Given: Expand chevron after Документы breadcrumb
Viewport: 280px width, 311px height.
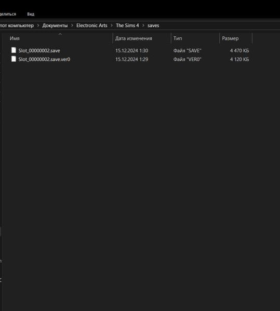Looking at the screenshot, I should pos(72,25).
